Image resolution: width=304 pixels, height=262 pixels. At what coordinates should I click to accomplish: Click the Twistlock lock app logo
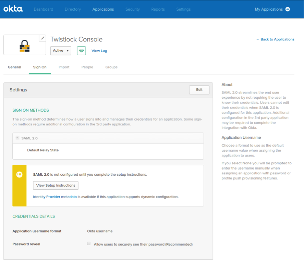[x=25, y=46]
